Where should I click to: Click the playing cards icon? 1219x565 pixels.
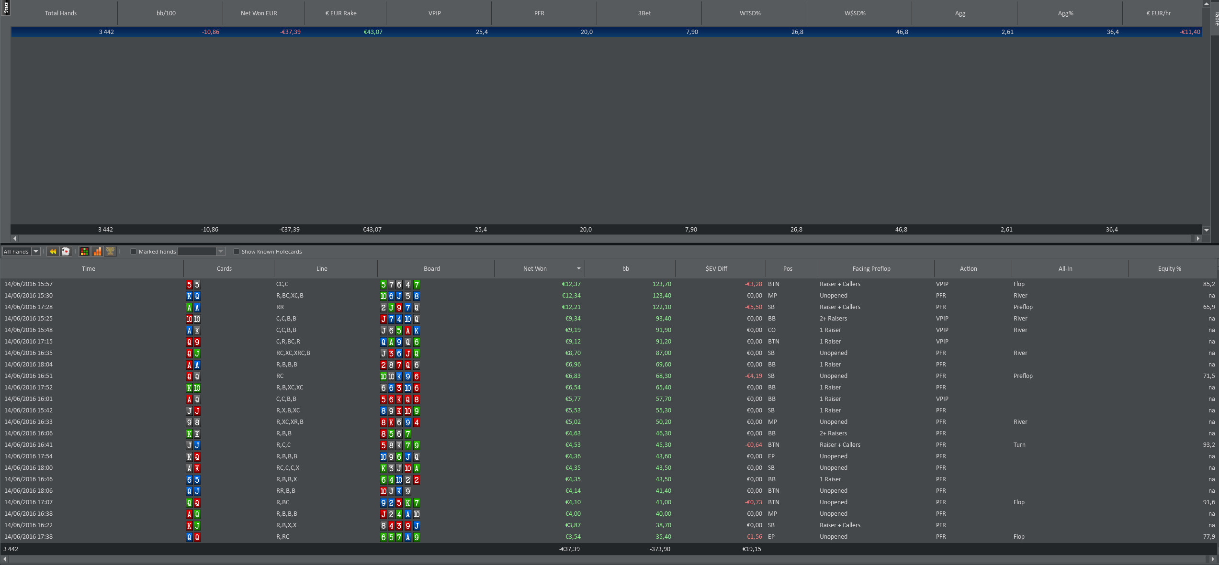pos(66,252)
